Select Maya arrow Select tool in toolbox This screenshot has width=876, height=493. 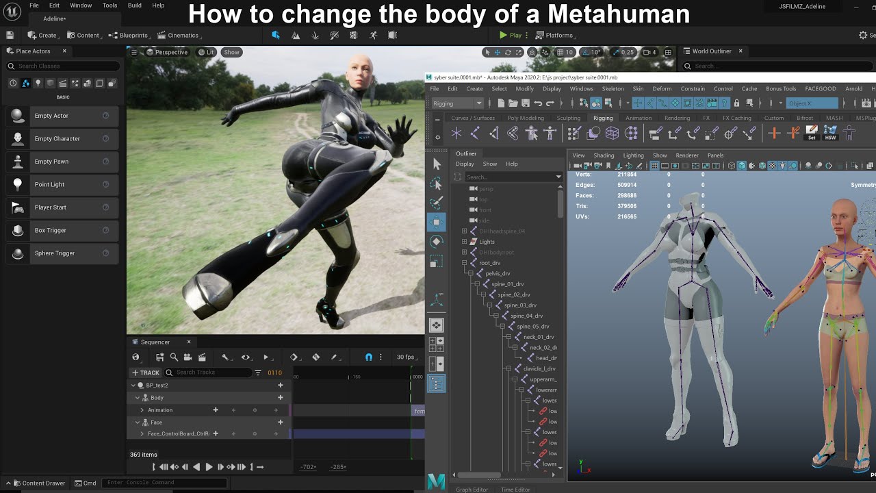(436, 164)
